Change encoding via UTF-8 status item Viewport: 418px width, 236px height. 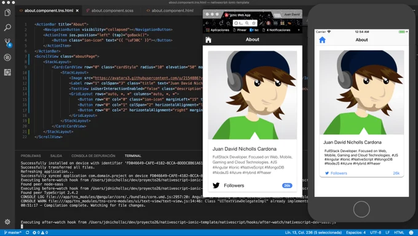click(x=376, y=232)
